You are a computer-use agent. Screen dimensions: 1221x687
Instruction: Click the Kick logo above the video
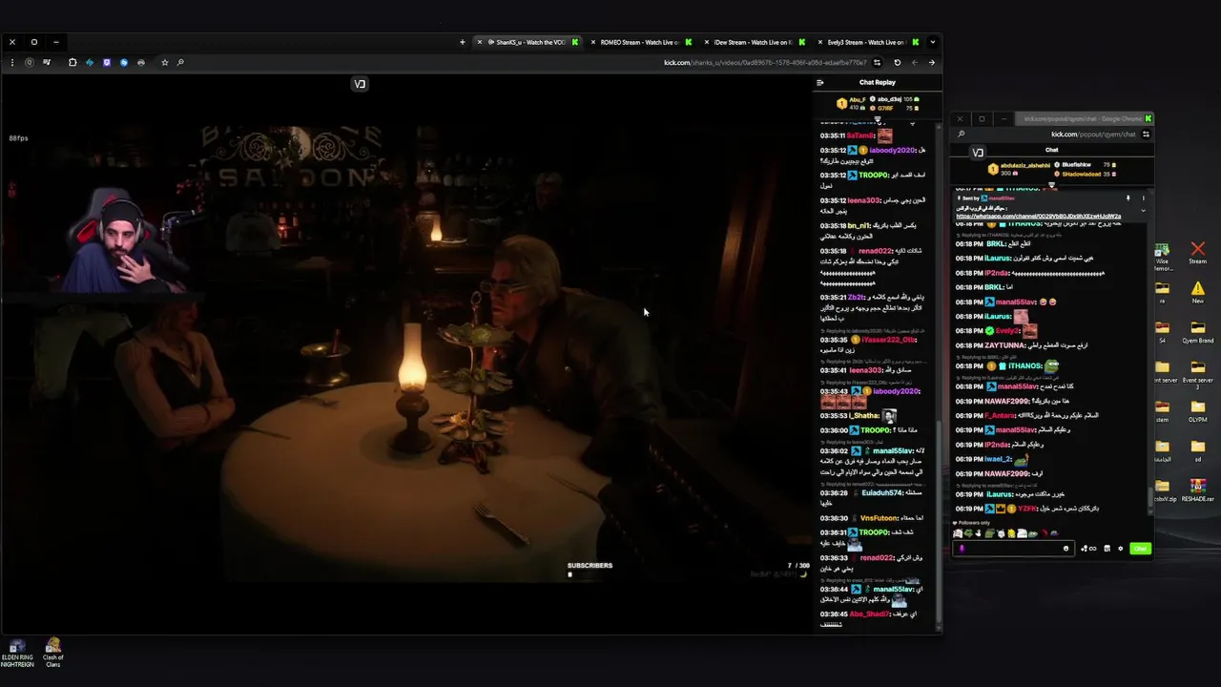(360, 84)
